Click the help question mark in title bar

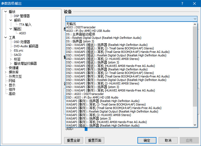182,4
